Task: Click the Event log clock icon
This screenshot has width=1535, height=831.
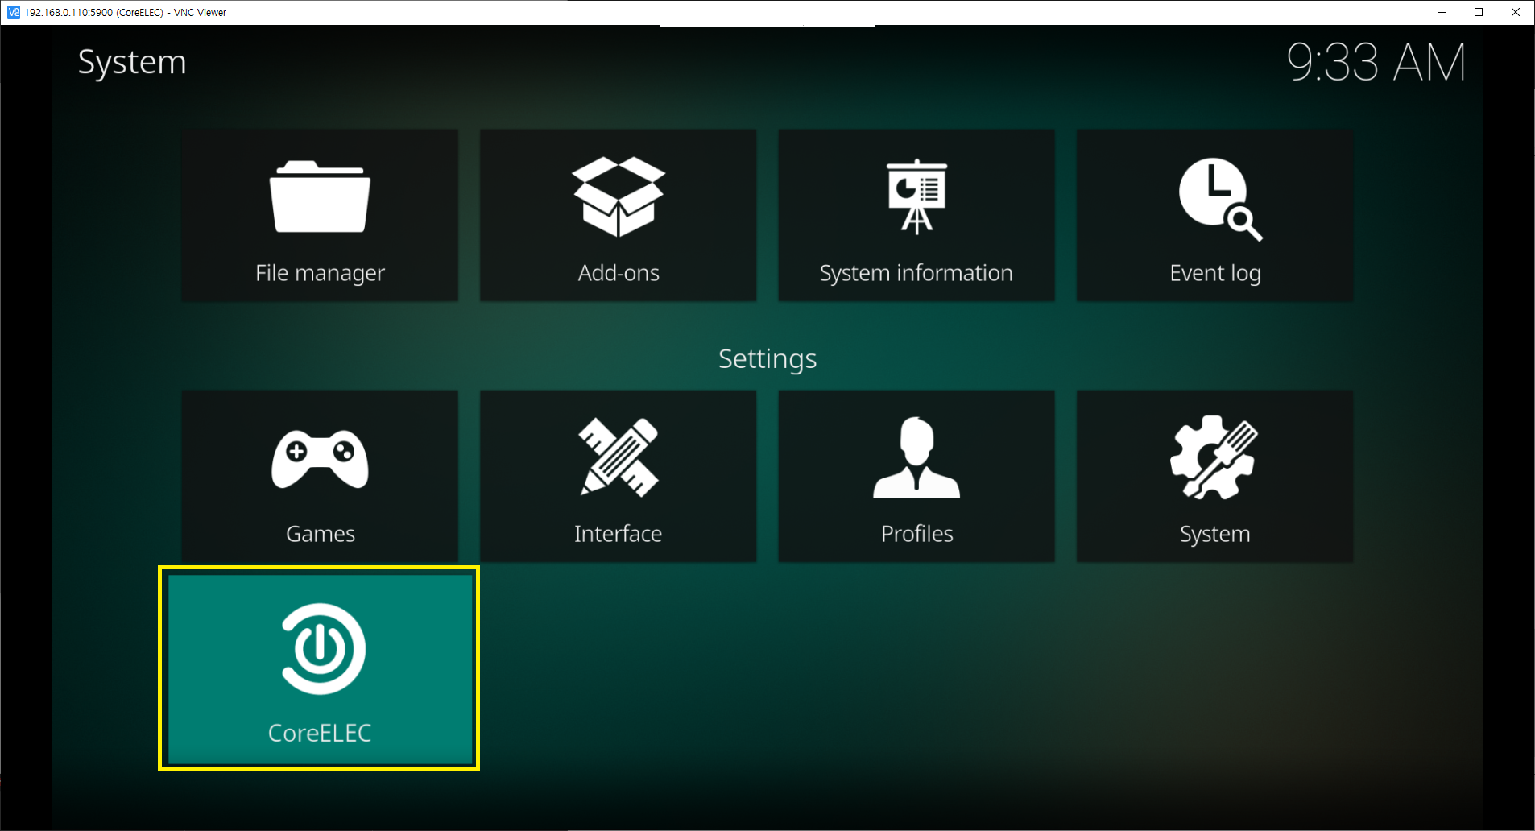Action: 1214,200
